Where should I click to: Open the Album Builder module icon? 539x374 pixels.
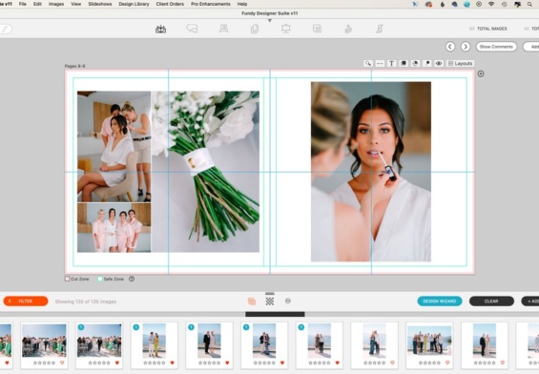point(160,30)
